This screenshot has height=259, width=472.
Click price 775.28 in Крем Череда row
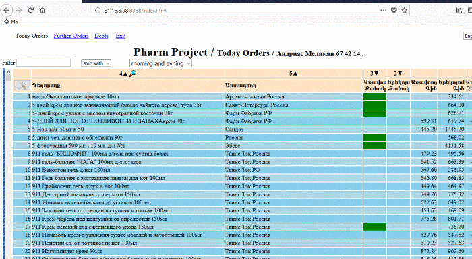(x=429, y=219)
